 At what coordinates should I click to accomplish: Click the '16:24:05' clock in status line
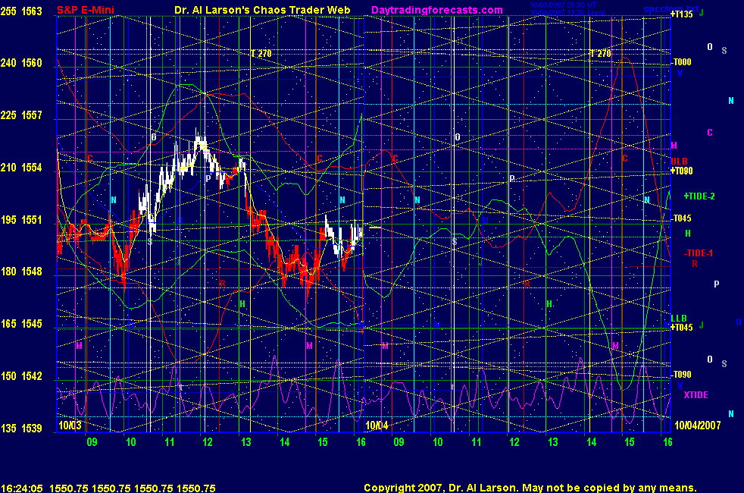(22, 488)
